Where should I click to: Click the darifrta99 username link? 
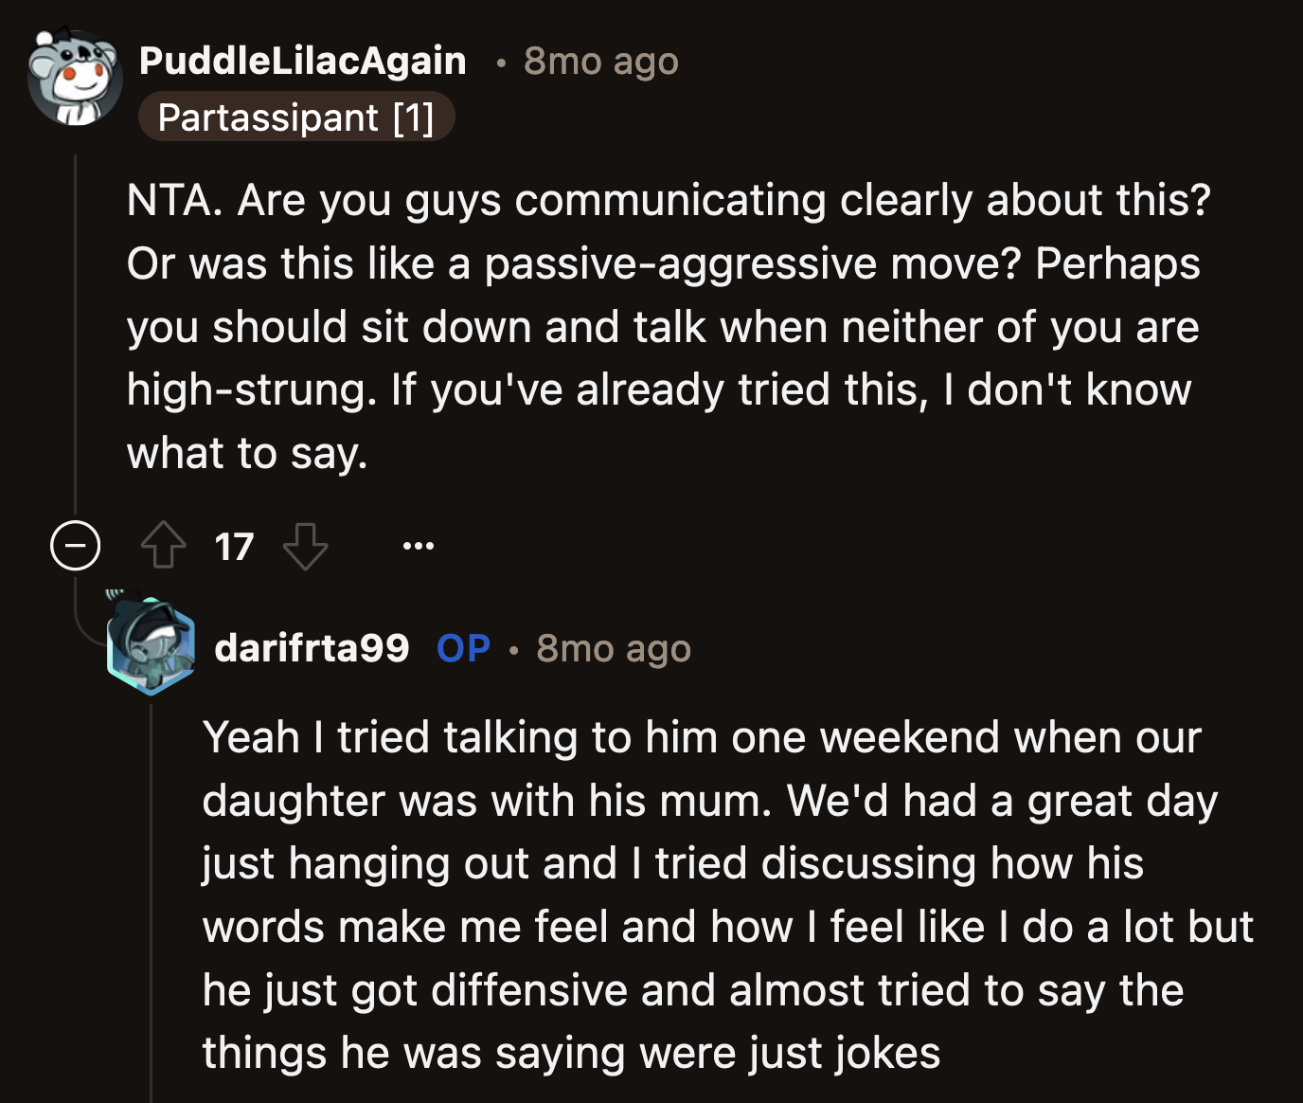312,648
